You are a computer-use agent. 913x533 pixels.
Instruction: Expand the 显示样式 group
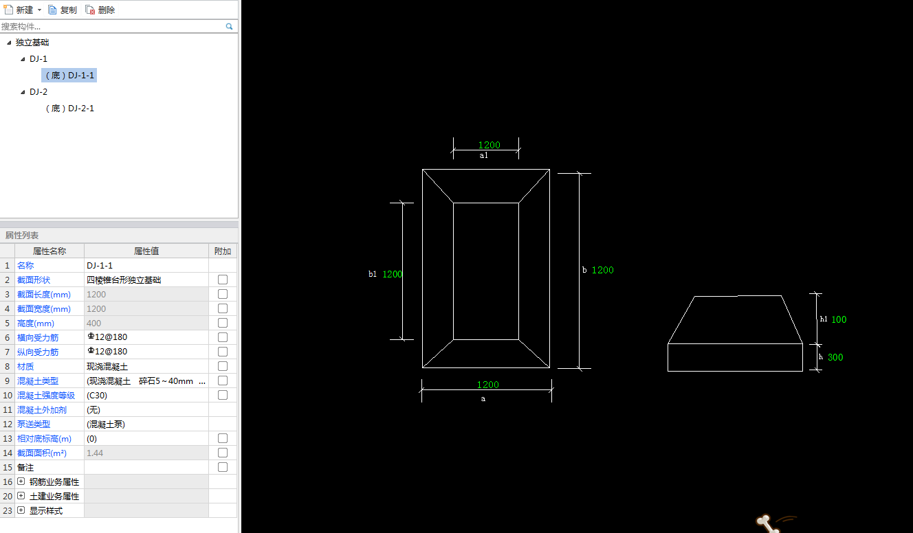click(x=21, y=510)
